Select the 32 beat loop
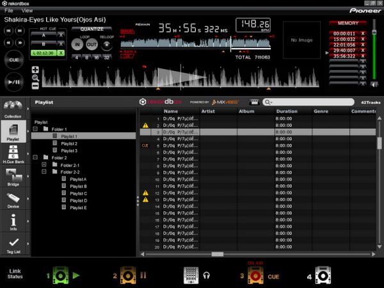 106,58
